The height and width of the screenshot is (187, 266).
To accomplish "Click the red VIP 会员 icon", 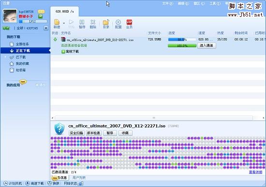I will pyautogui.click(x=129, y=24).
